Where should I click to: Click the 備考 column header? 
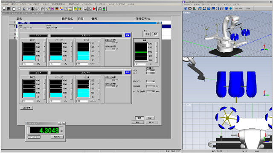coord(113,19)
